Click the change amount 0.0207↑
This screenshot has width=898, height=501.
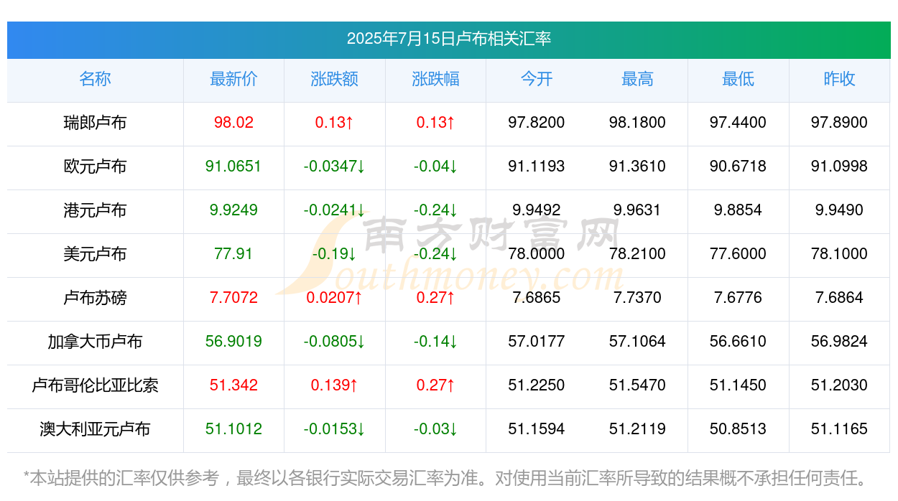coord(335,298)
